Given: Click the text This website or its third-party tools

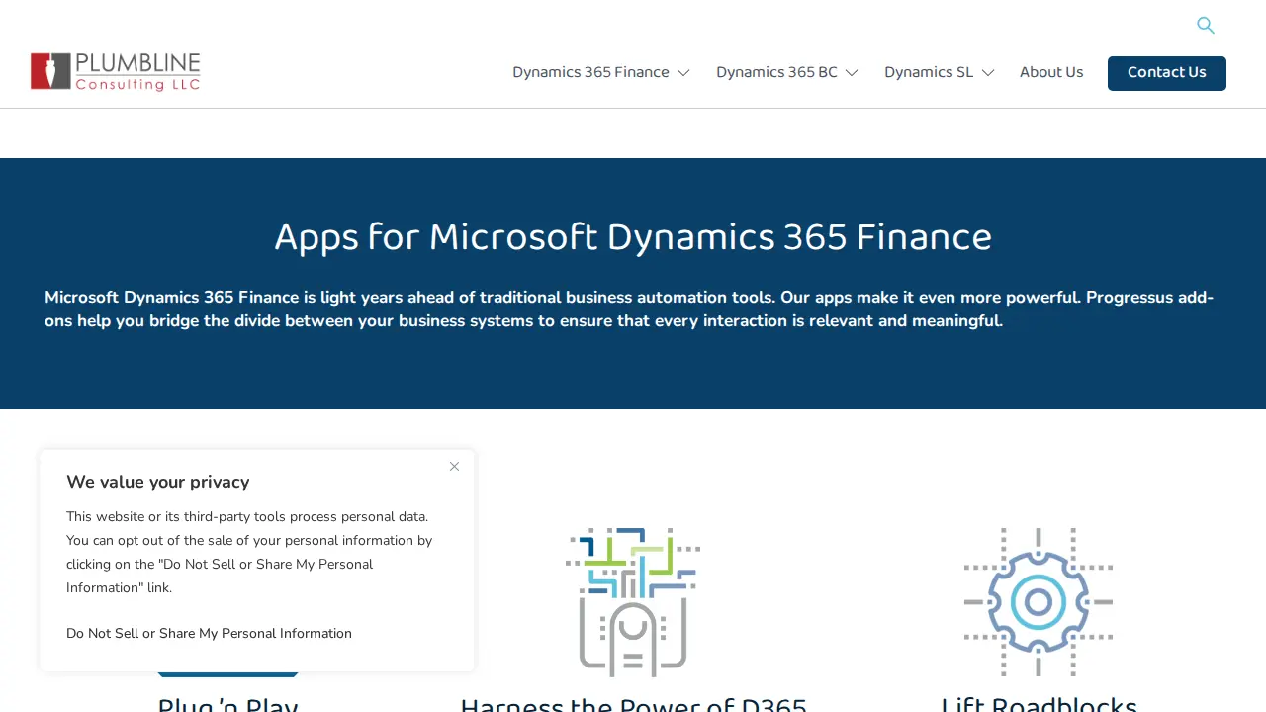Looking at the screenshot, I should pyautogui.click(x=249, y=552).
